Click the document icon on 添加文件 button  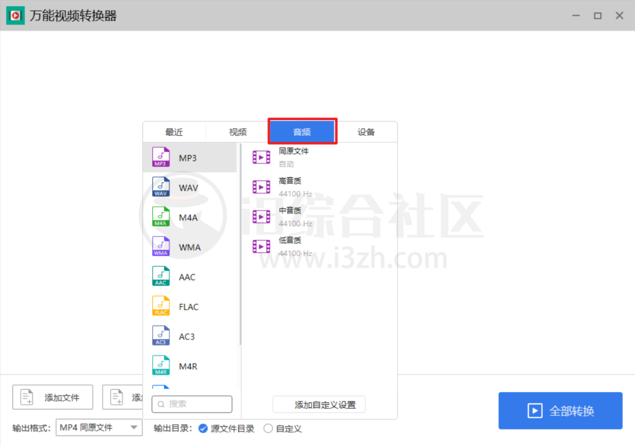[x=26, y=397]
